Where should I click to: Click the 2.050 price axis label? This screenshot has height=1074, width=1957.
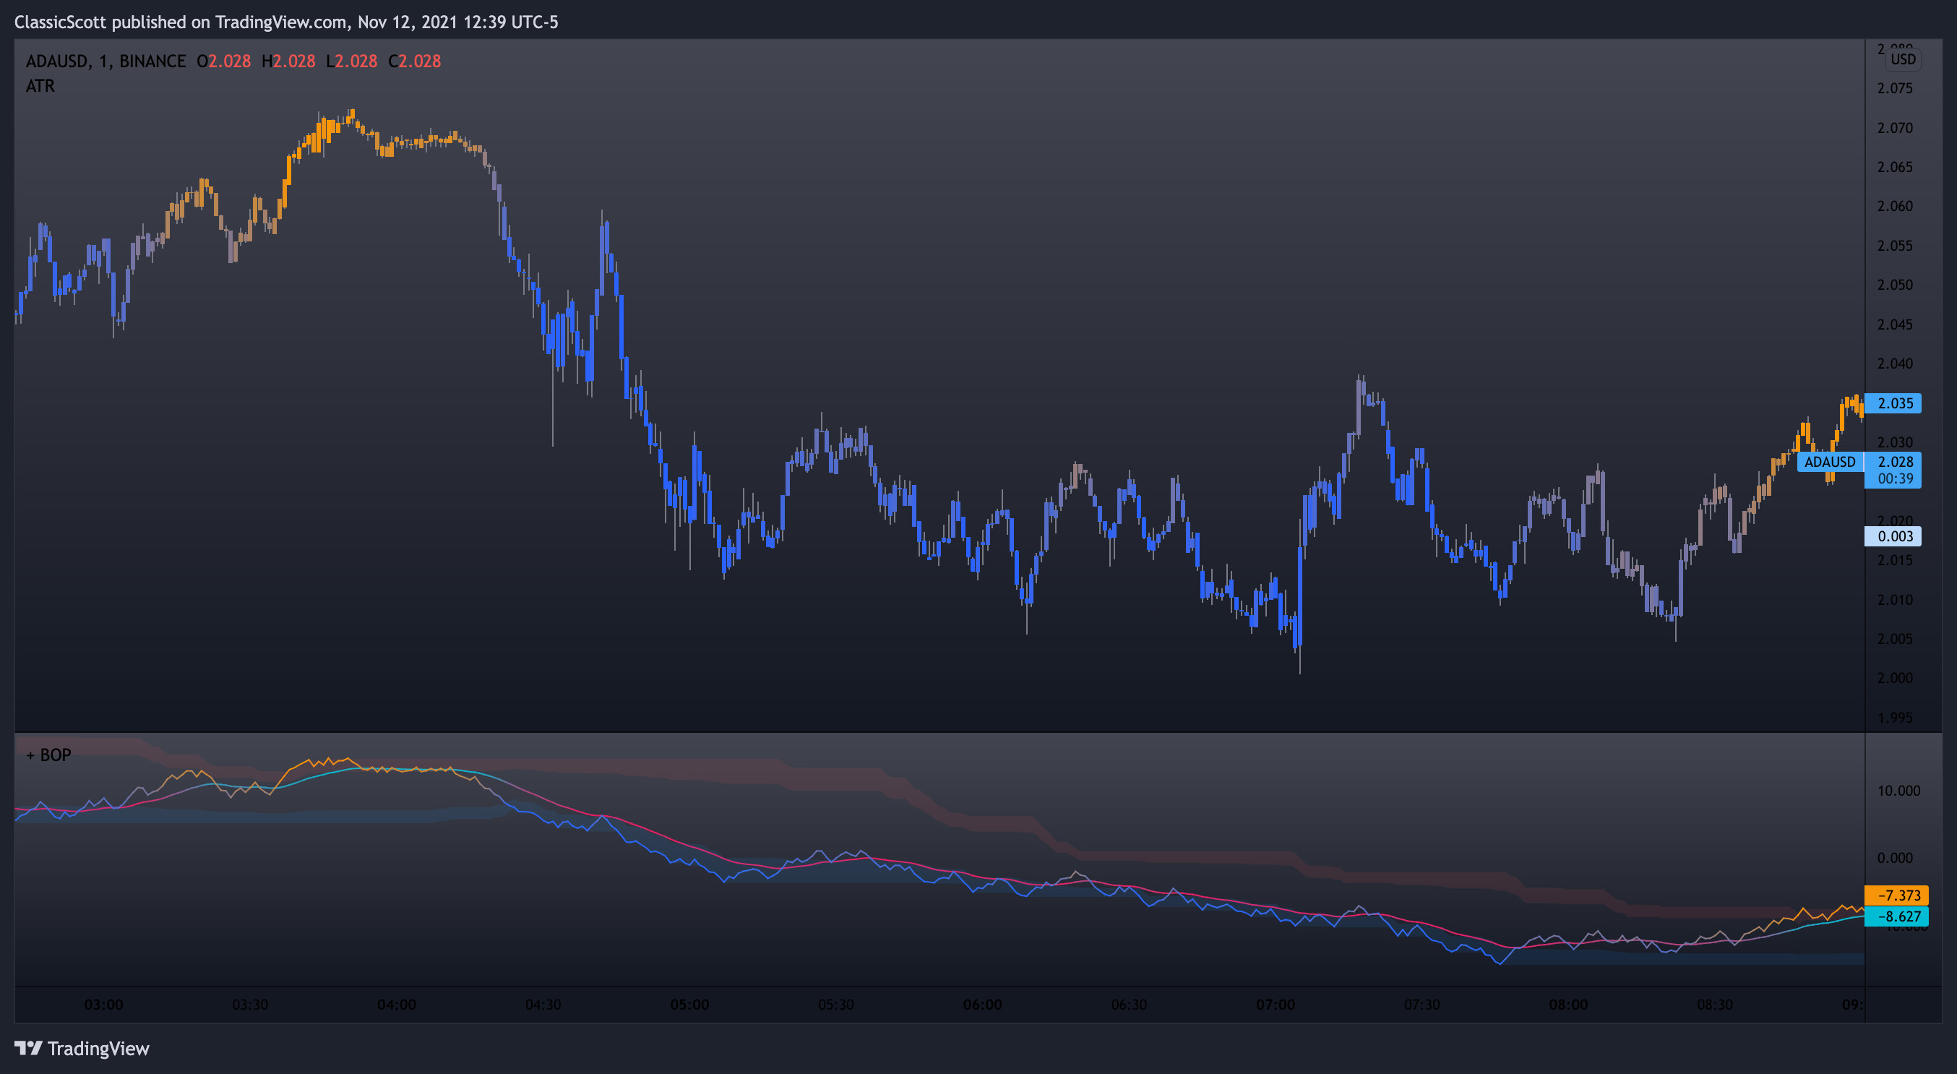click(x=1895, y=285)
